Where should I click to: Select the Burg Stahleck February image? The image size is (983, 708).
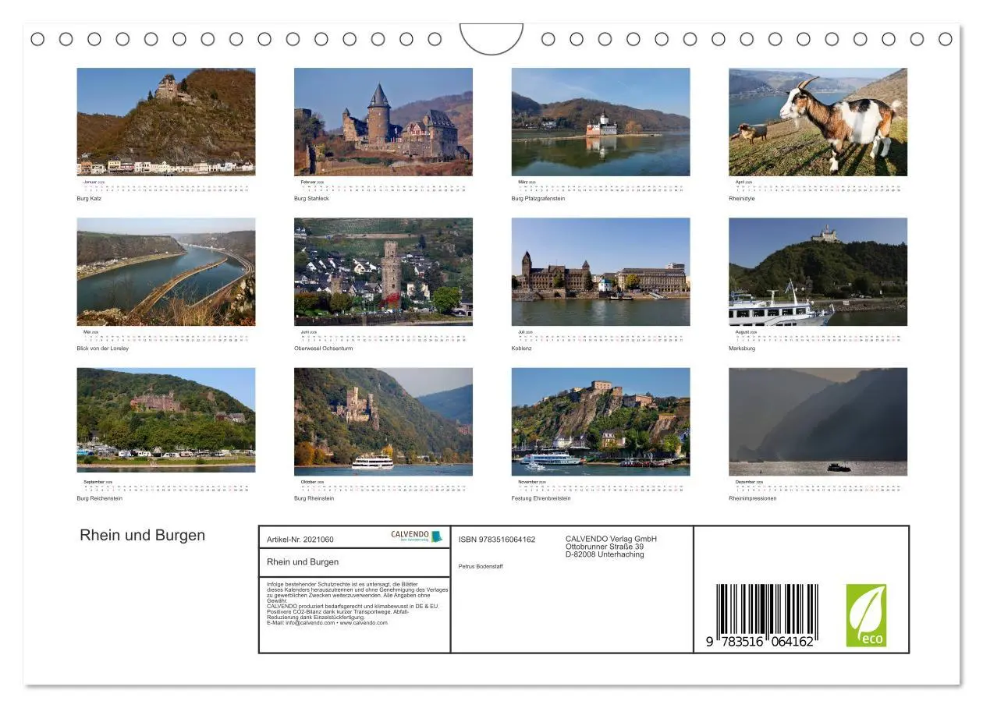coord(384,121)
